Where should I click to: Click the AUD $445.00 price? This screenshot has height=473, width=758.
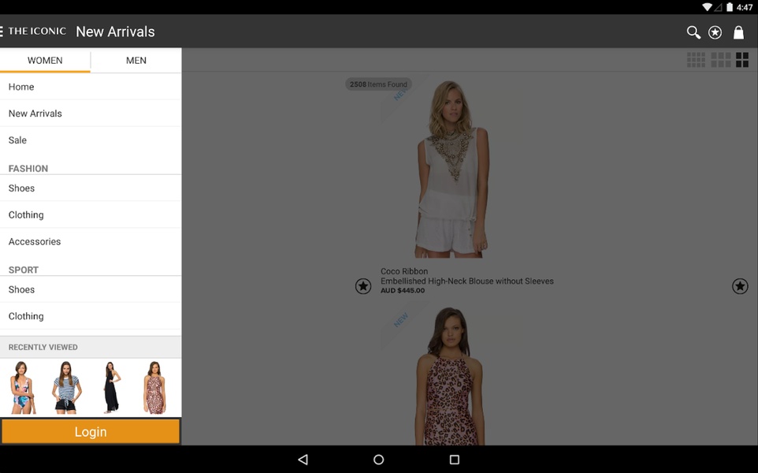tap(403, 291)
